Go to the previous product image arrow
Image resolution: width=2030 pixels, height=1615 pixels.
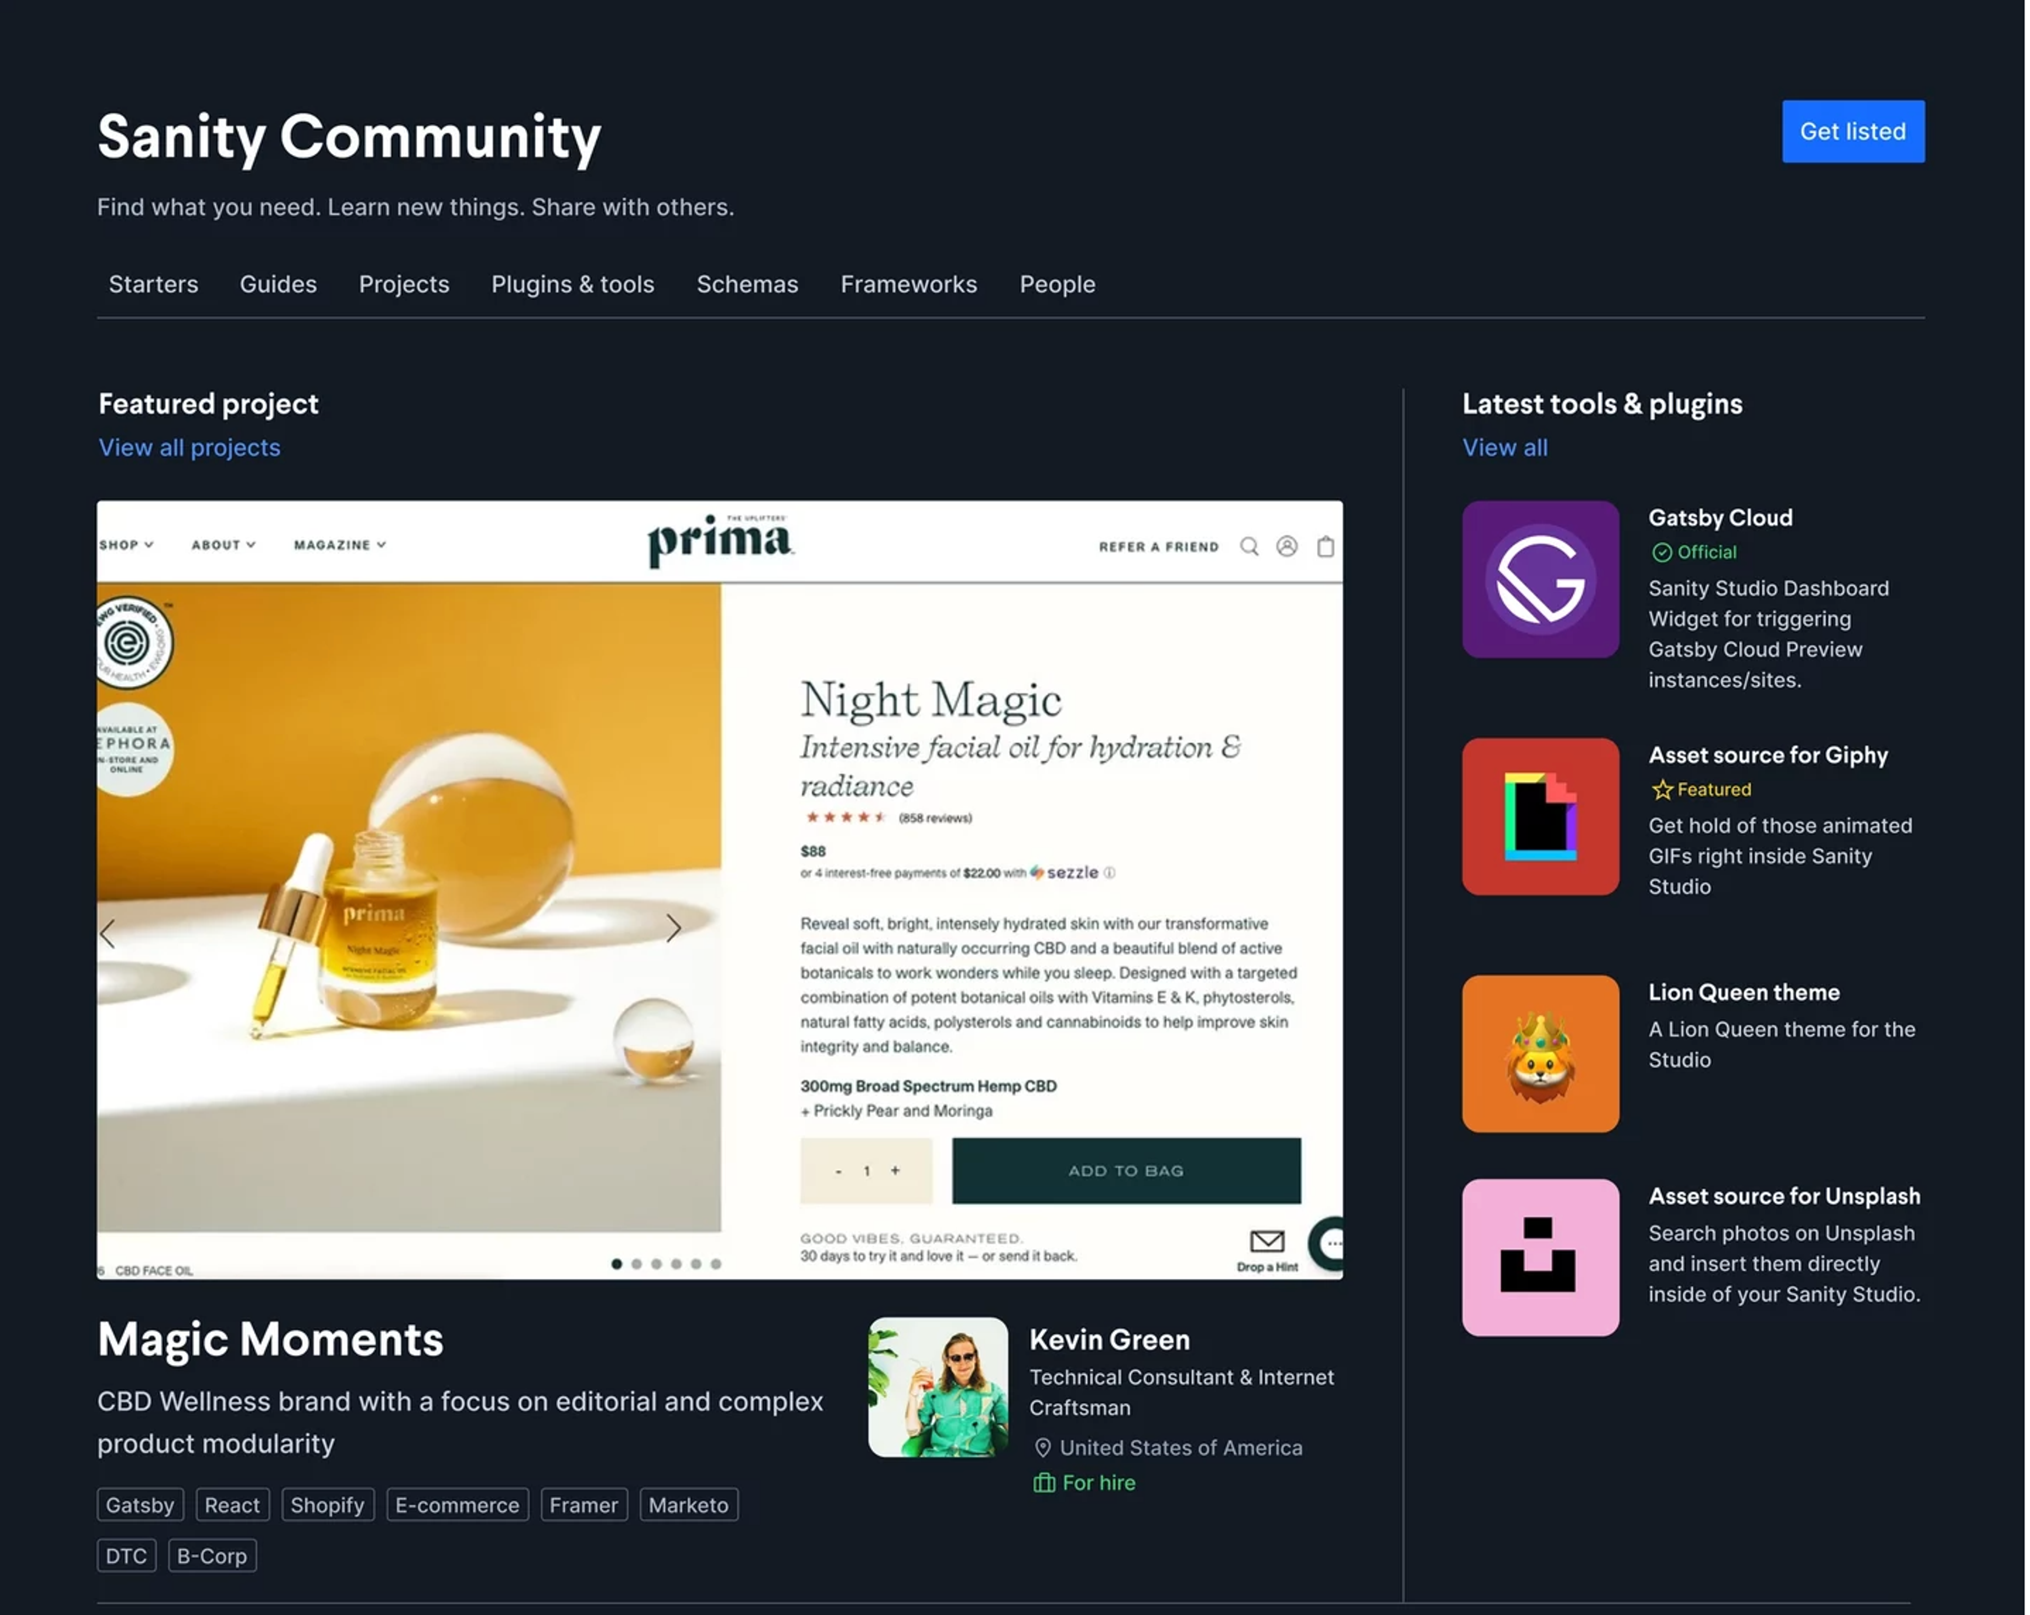107,933
